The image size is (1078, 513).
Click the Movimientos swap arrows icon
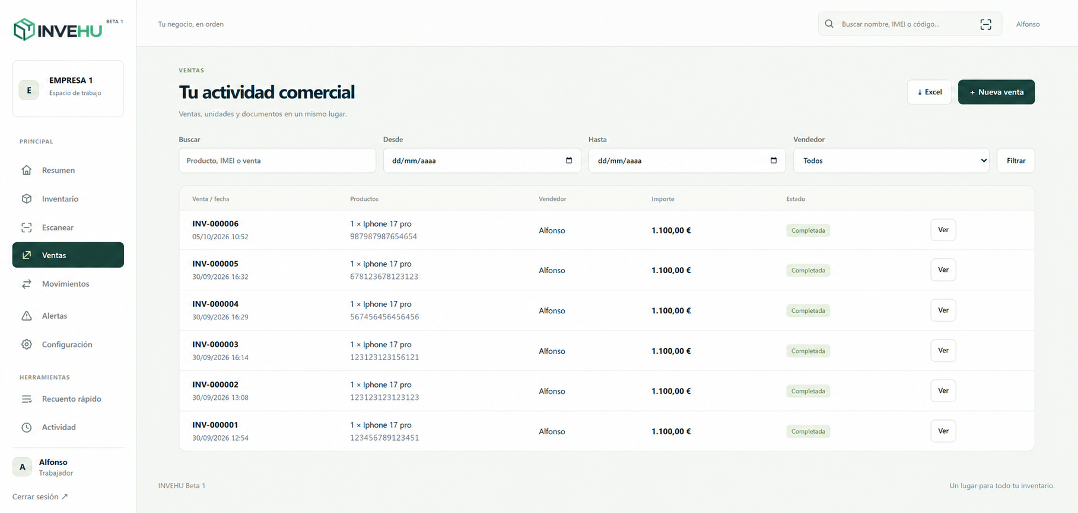click(27, 284)
